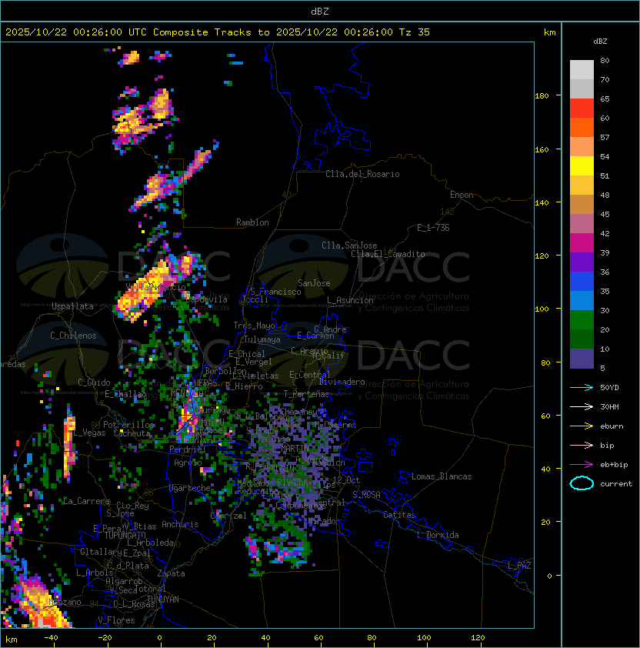Click the 'S_Francisco' map label
640x648 pixels.
click(x=275, y=292)
